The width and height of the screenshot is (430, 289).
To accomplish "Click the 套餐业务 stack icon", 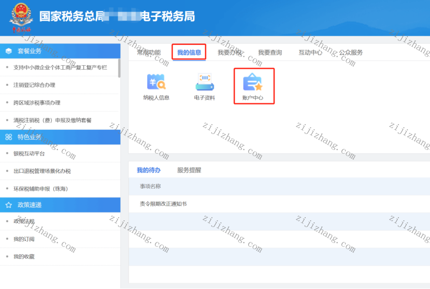I will click(x=8, y=51).
